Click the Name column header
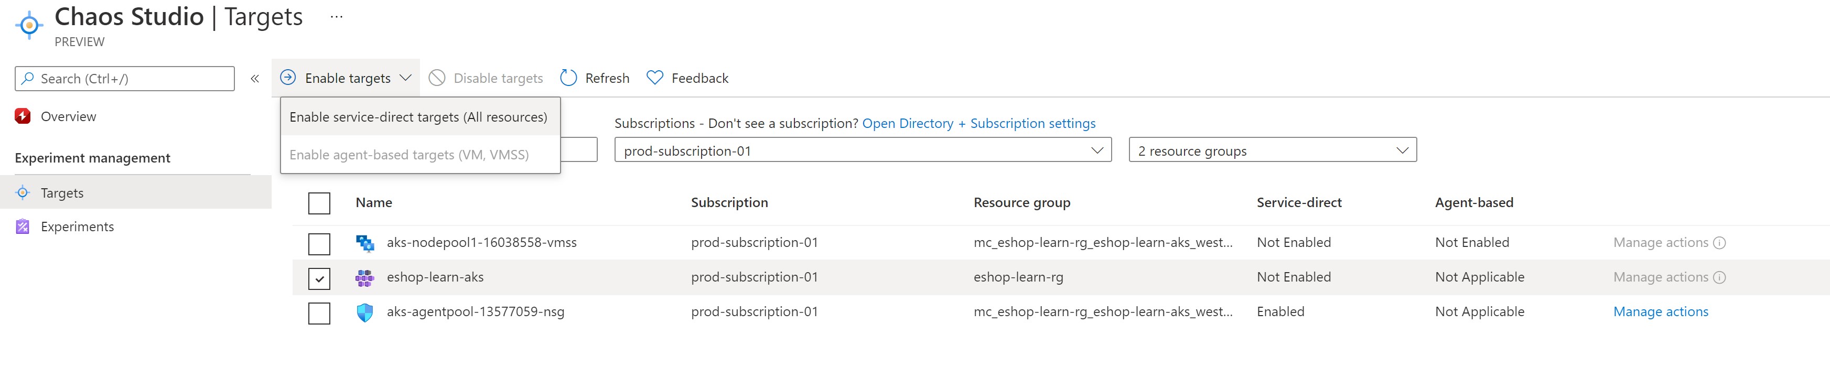This screenshot has width=1830, height=367. (x=374, y=202)
